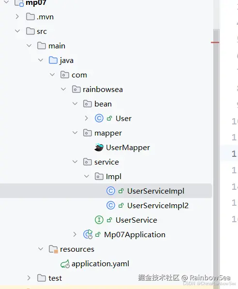Screen dimensions: 238x289
Task: Click the com package icon
Action: pos(65,75)
